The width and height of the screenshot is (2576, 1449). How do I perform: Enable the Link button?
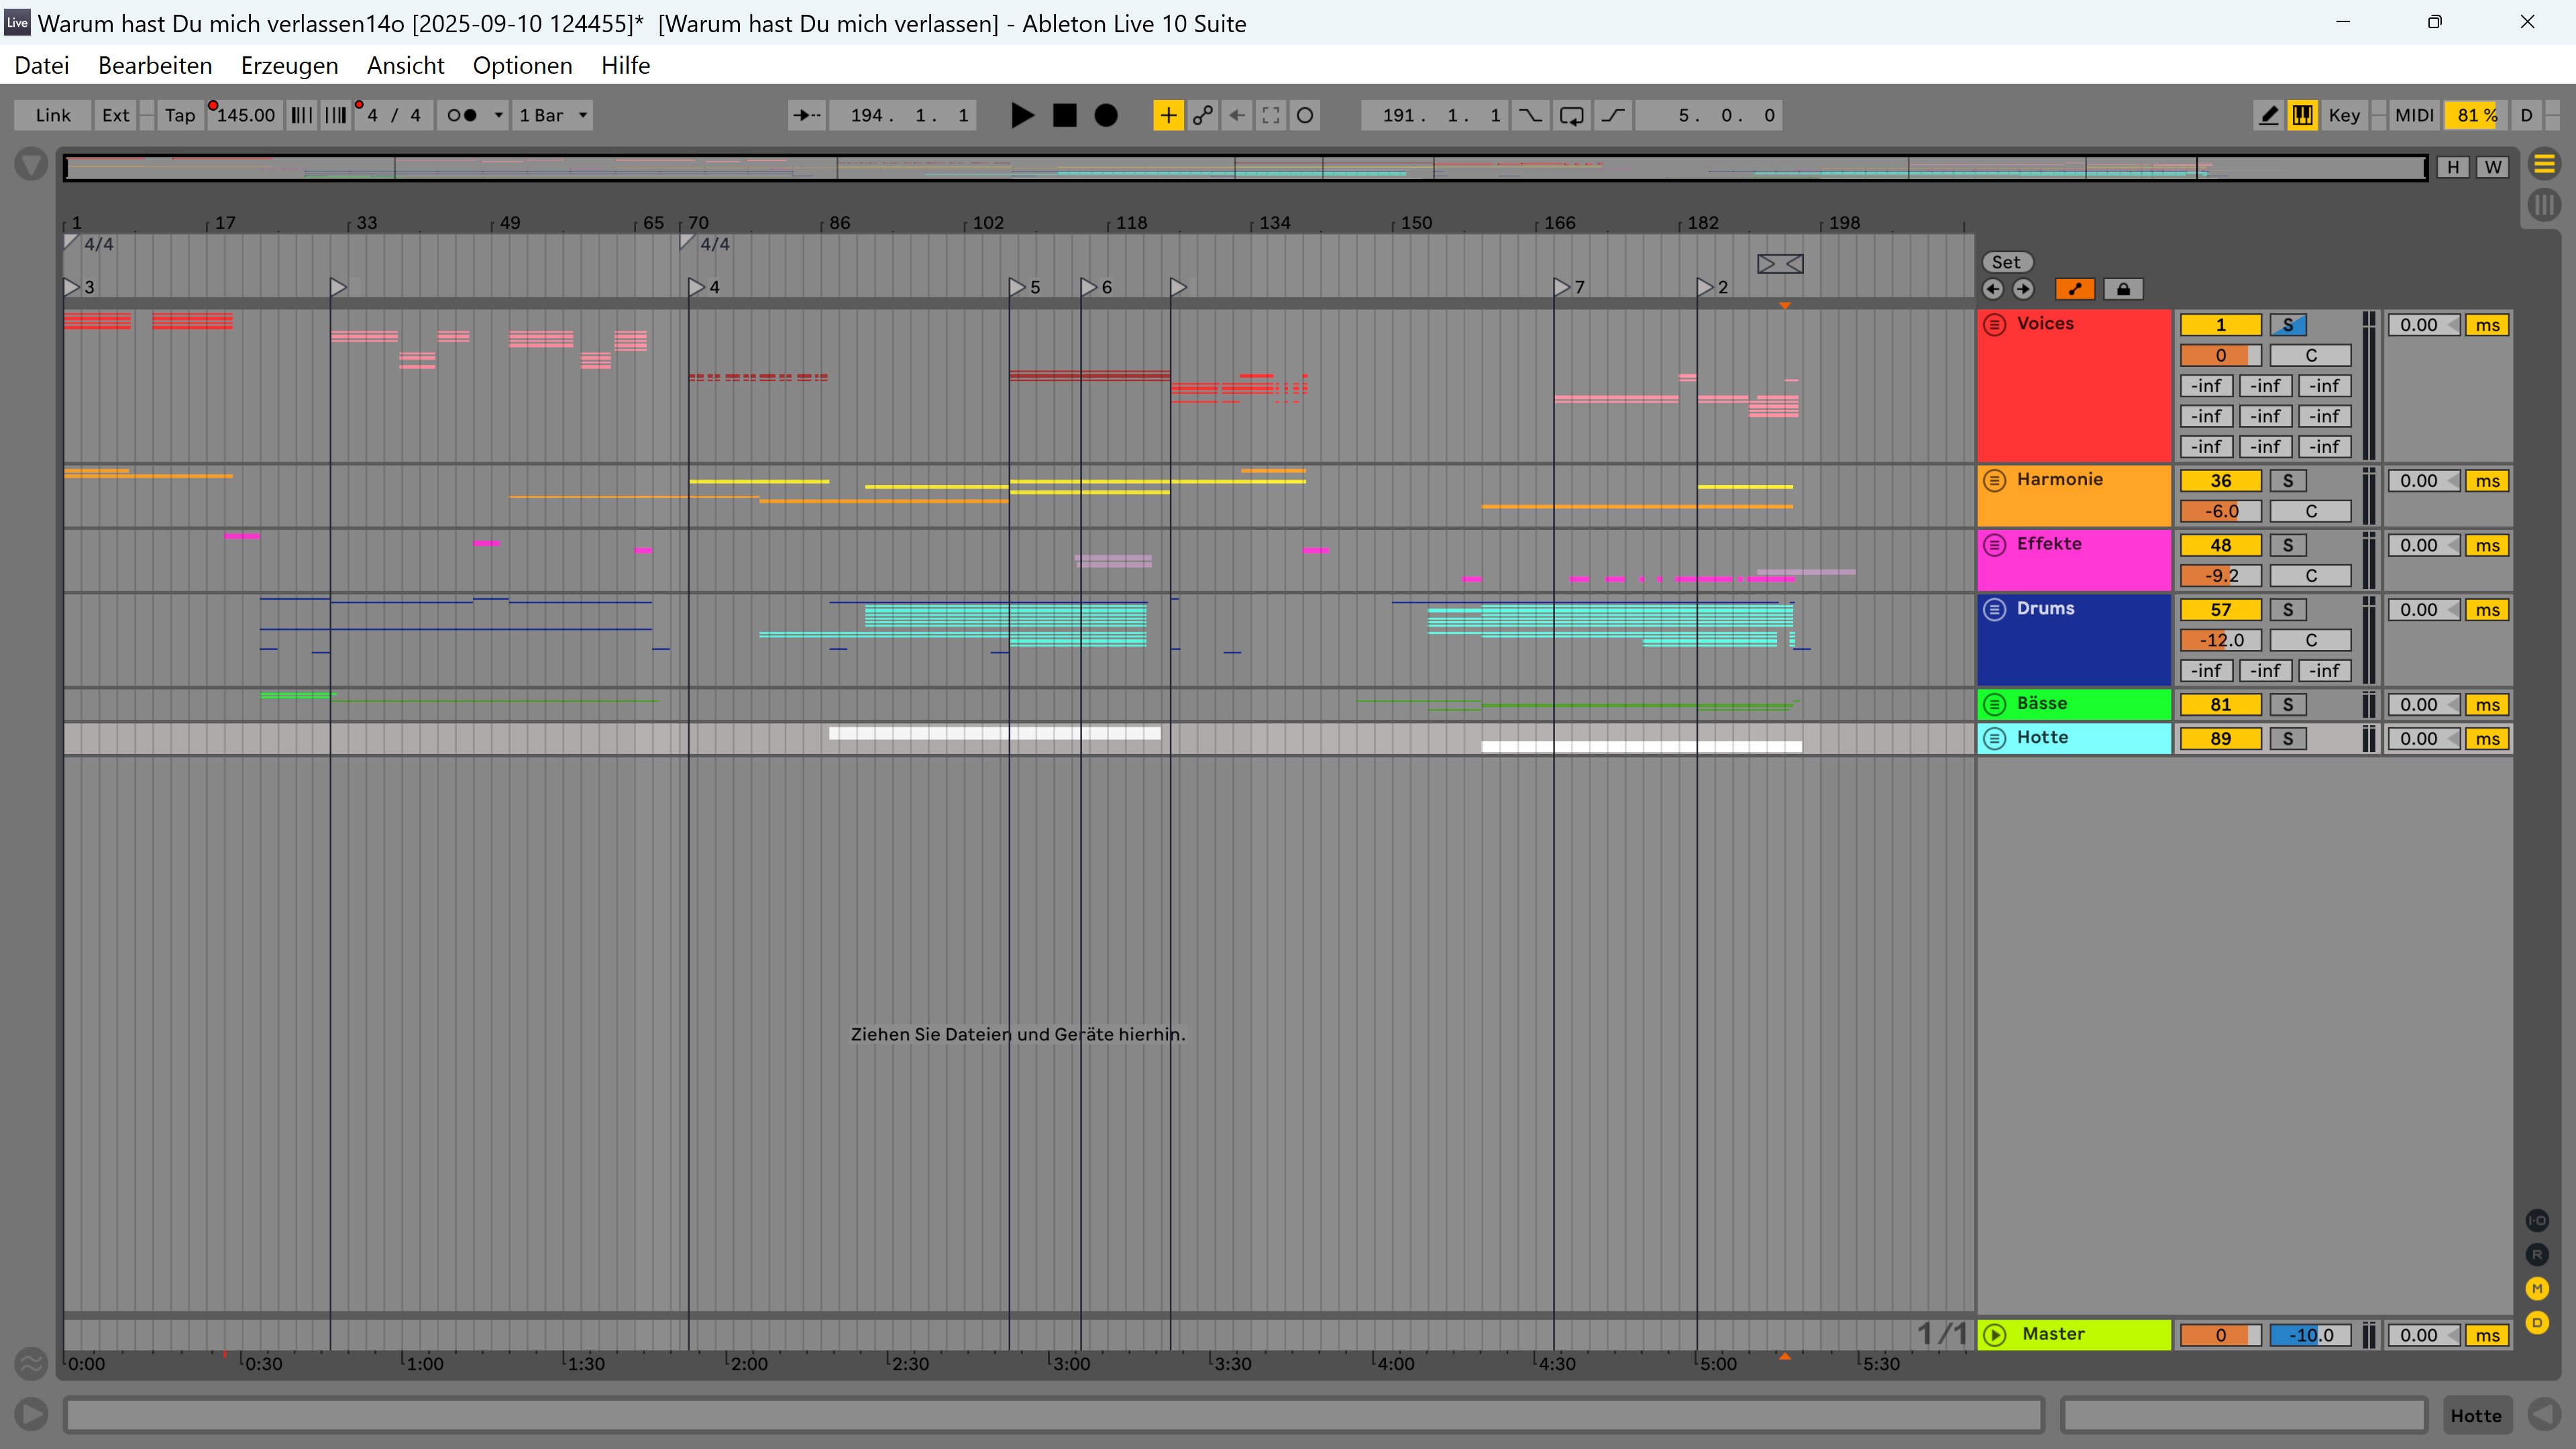pyautogui.click(x=53, y=115)
